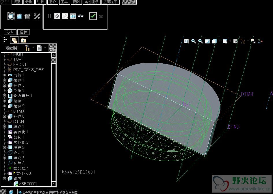Open the saved orientations dropdown arrow
The height and width of the screenshot is (194, 273).
[x=230, y=41]
